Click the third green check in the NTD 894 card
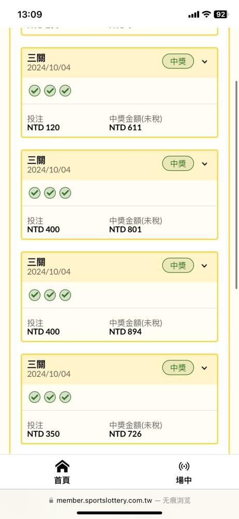 65,295
